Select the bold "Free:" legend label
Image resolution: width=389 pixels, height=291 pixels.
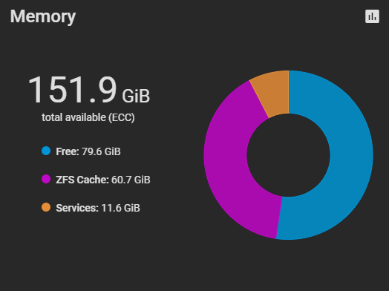pyautogui.click(x=68, y=151)
